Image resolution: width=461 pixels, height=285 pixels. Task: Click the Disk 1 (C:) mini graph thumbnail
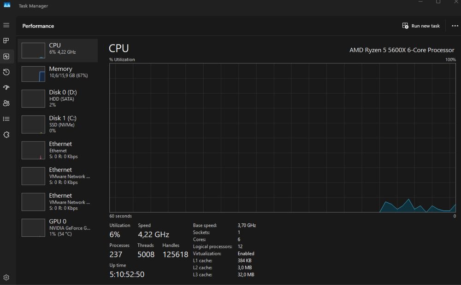(x=33, y=124)
